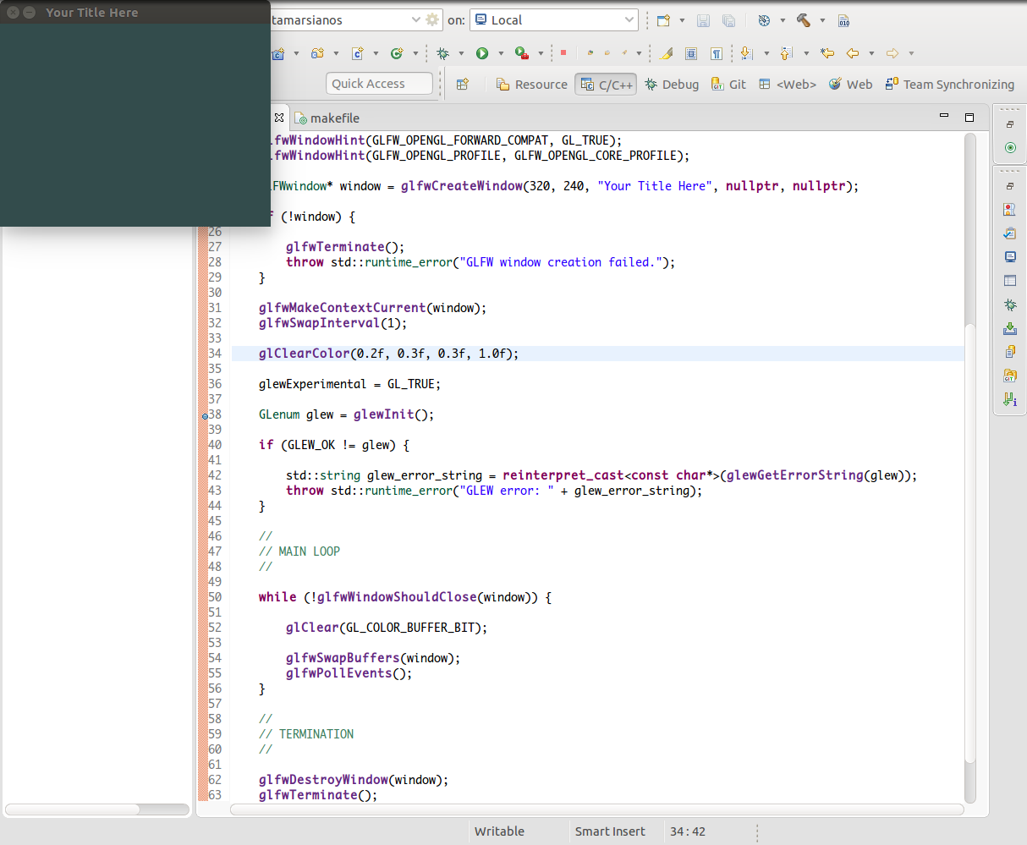Open the green Outline view icon in right trim

[x=1010, y=148]
